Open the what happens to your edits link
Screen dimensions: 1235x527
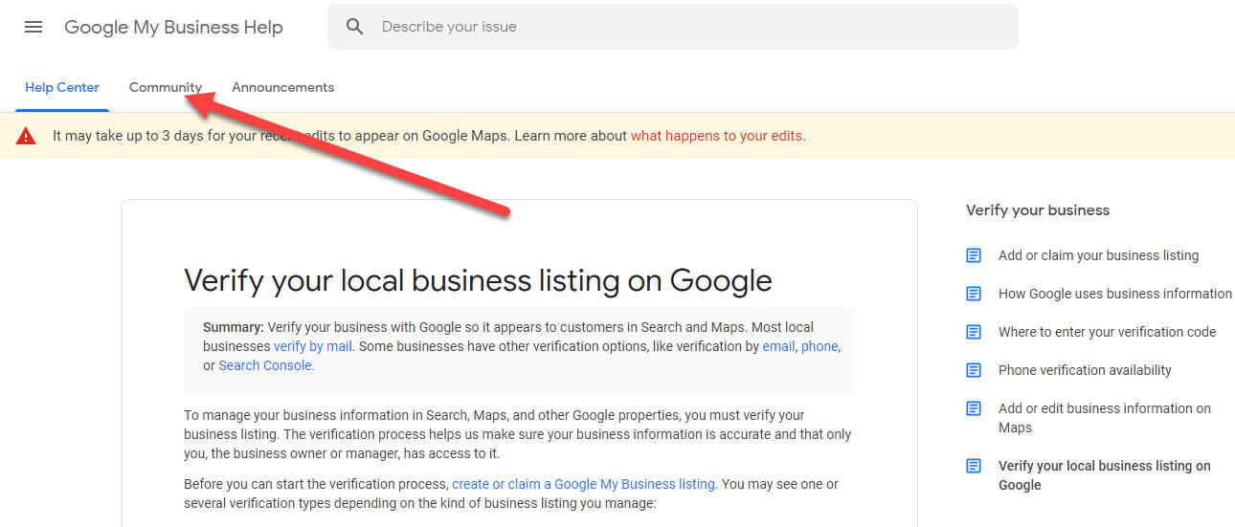(x=716, y=136)
